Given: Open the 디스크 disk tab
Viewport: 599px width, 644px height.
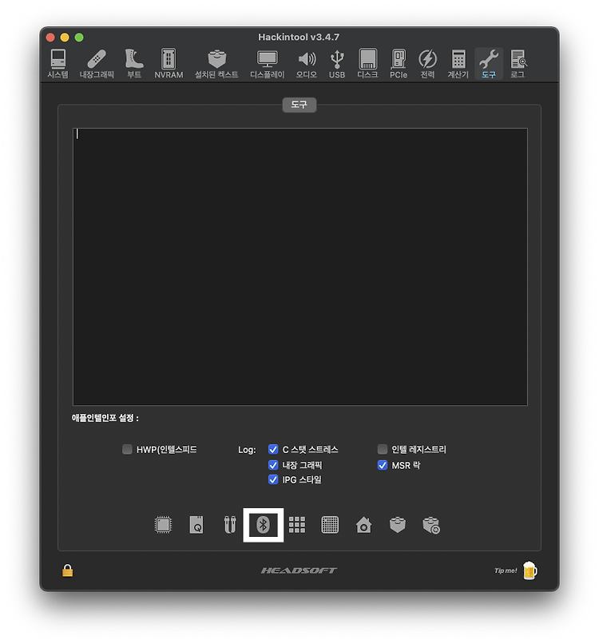Looking at the screenshot, I should (x=367, y=64).
